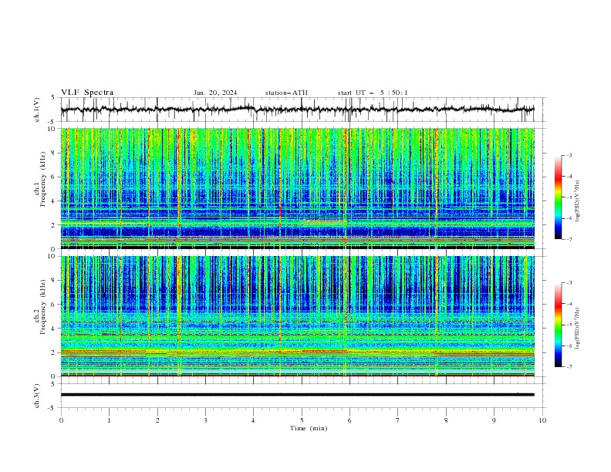Select the "Time (min)" x-axis label
The image size is (611, 472).
pos(309,428)
